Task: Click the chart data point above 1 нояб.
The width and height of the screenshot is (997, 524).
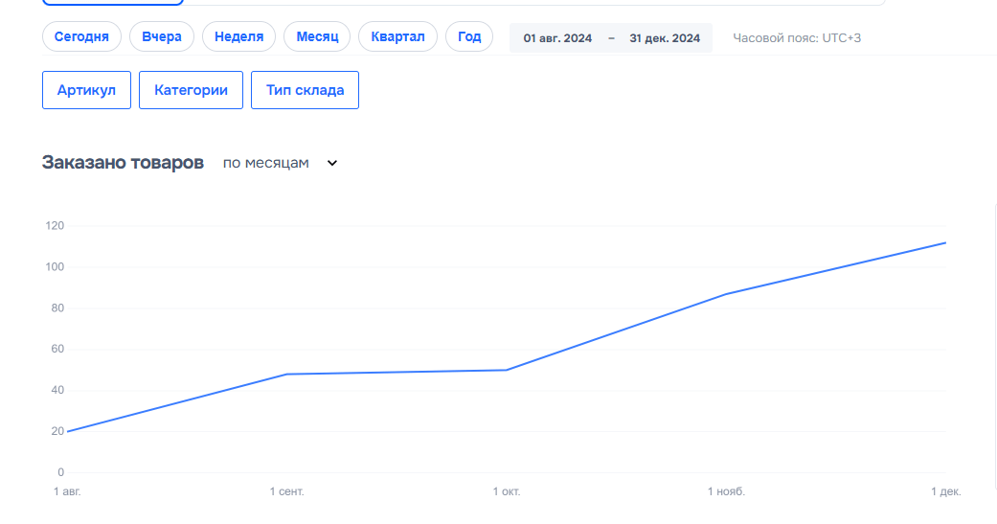Action: tap(726, 294)
